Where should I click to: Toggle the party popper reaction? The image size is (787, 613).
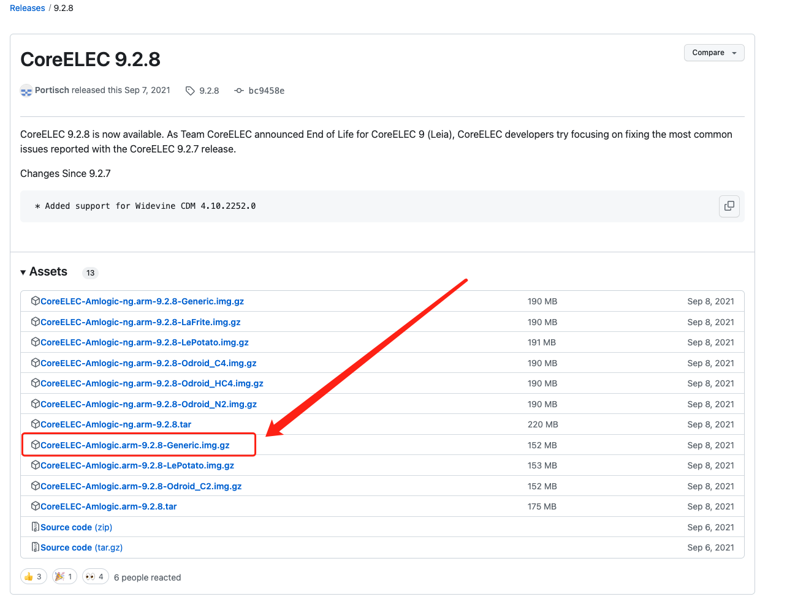click(64, 576)
